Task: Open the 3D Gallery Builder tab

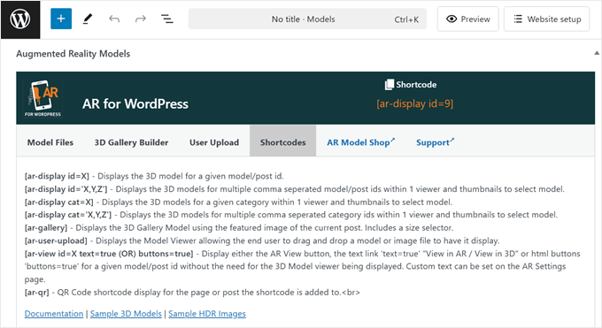Action: pos(131,142)
